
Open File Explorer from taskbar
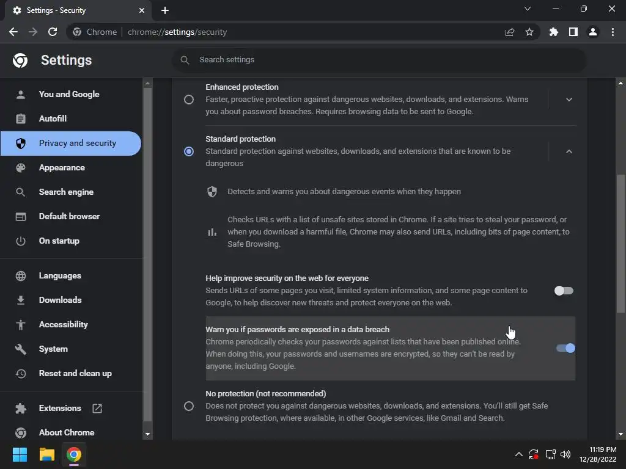pyautogui.click(x=46, y=454)
